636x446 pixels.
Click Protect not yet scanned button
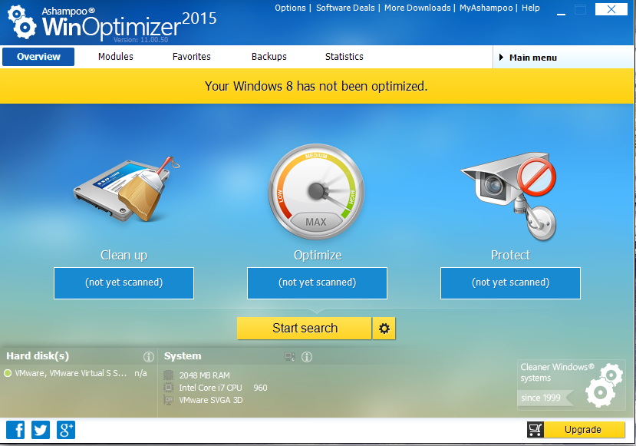(510, 282)
